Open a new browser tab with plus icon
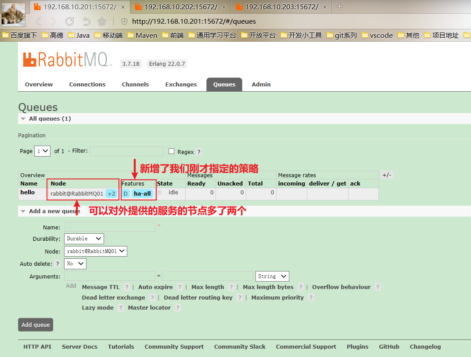 339,6
